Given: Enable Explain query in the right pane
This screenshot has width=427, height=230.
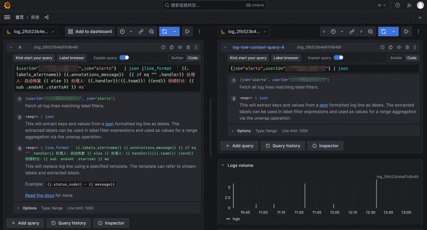Looking at the screenshot, I should [338, 58].
